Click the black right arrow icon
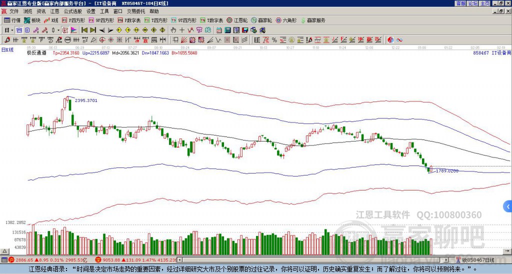Viewport: 512px width, 274px height. click(110, 30)
